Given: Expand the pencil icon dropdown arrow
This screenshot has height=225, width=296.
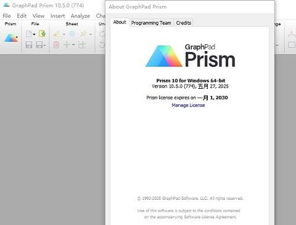Looking at the screenshot, I should pos(64,35).
